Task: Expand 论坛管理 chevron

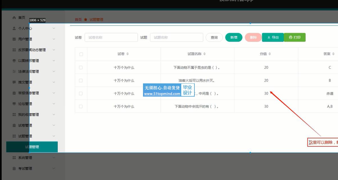Action: [54, 104]
